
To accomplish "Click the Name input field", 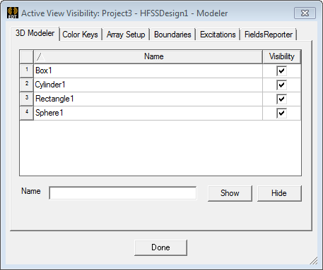I will click(123, 193).
